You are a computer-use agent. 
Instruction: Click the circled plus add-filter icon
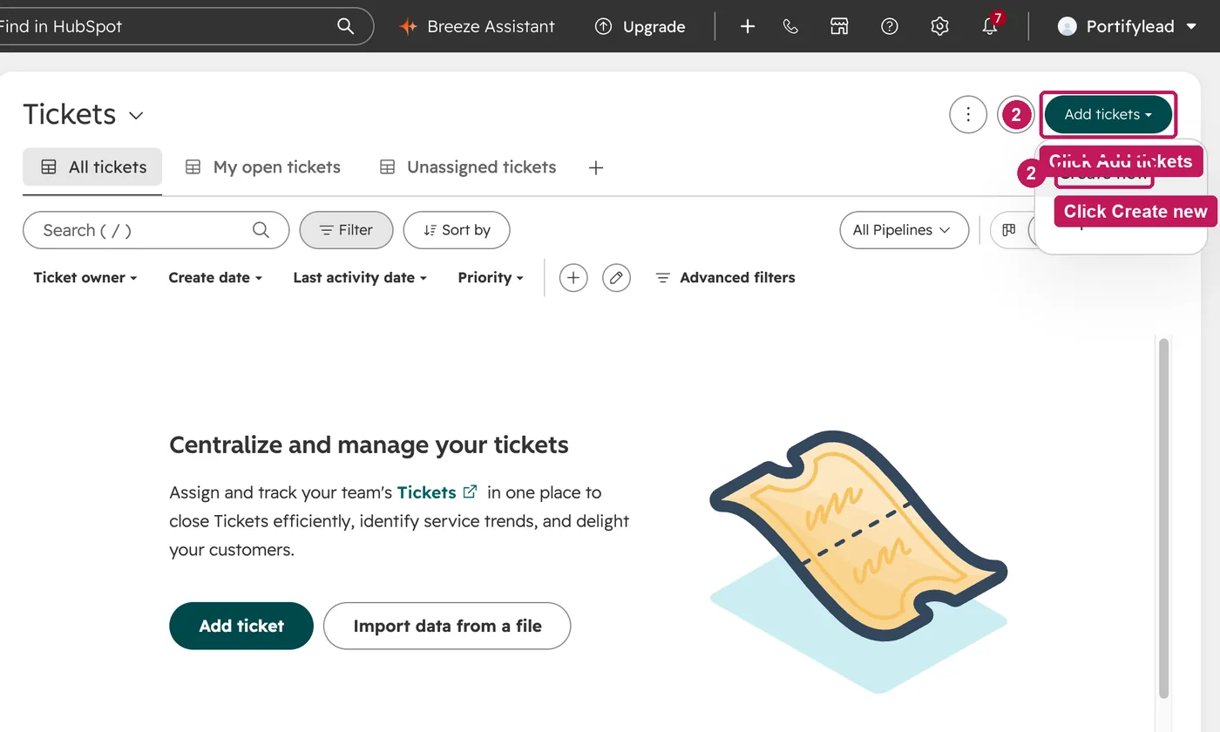573,278
